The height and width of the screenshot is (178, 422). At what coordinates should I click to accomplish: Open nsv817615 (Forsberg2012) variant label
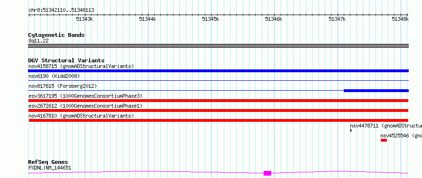[63, 86]
